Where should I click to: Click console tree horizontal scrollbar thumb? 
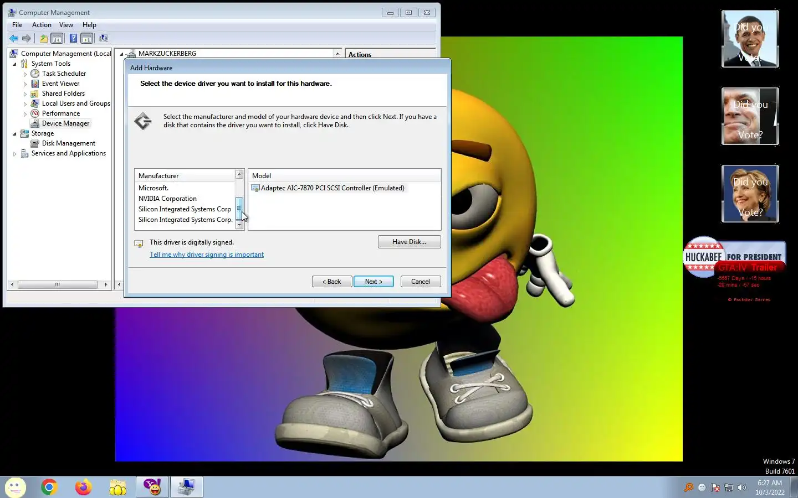tap(58, 284)
